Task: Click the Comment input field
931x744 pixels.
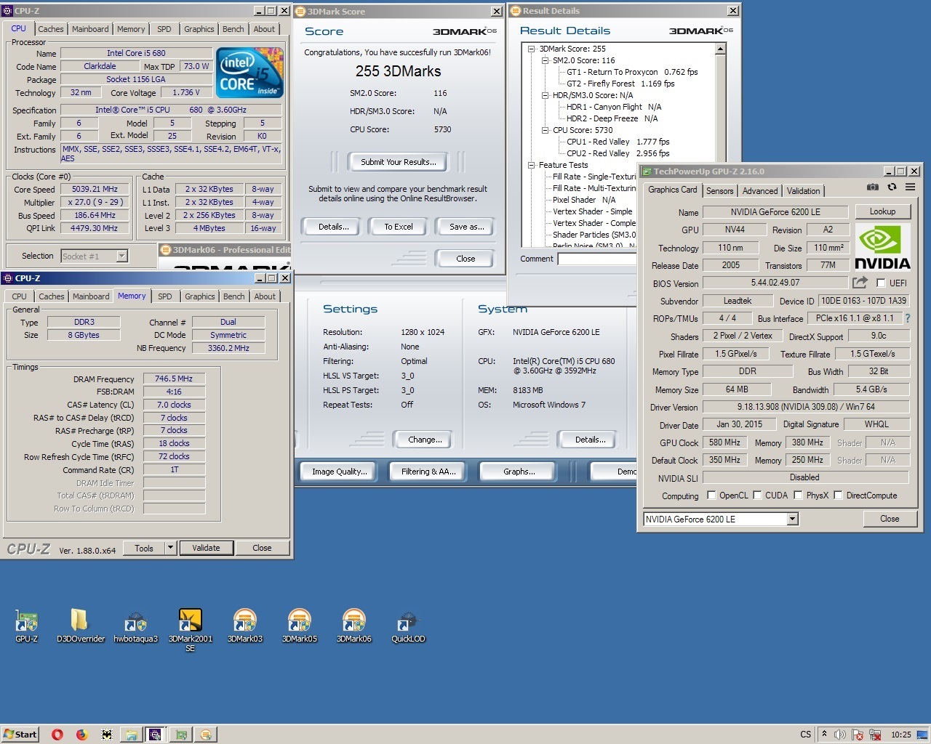Action: coord(597,259)
